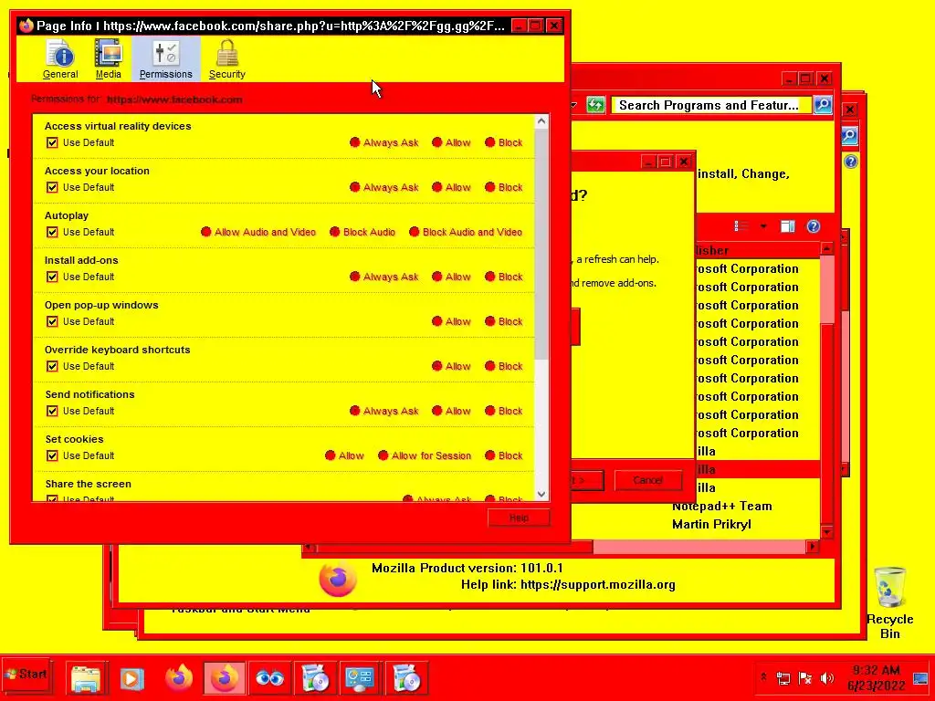Toggle Use Default for Open pop-up windows
The width and height of the screenshot is (935, 701).
52,321
